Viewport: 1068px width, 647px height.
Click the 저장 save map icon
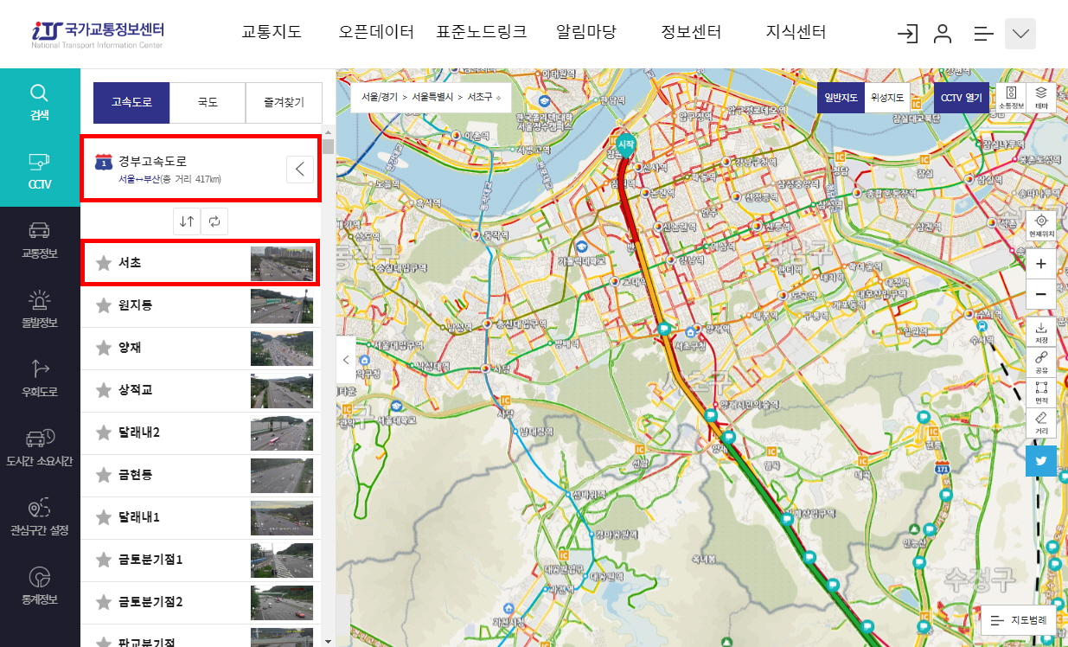(1040, 332)
